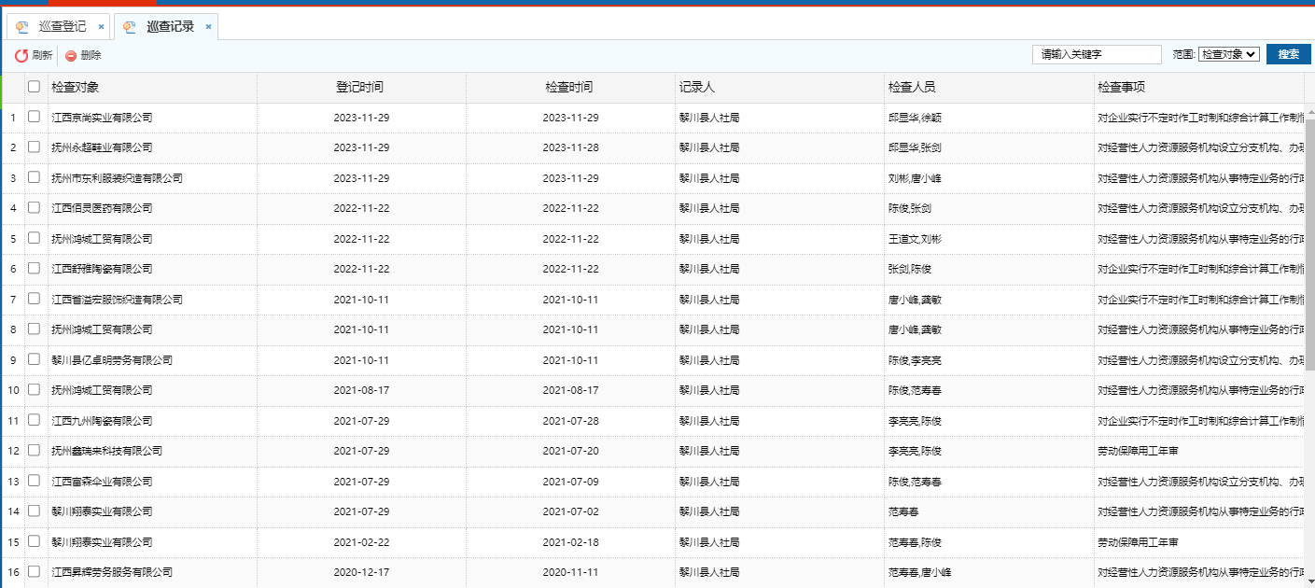Select the 巡查记录 tab
The height and width of the screenshot is (588, 1315).
(170, 27)
